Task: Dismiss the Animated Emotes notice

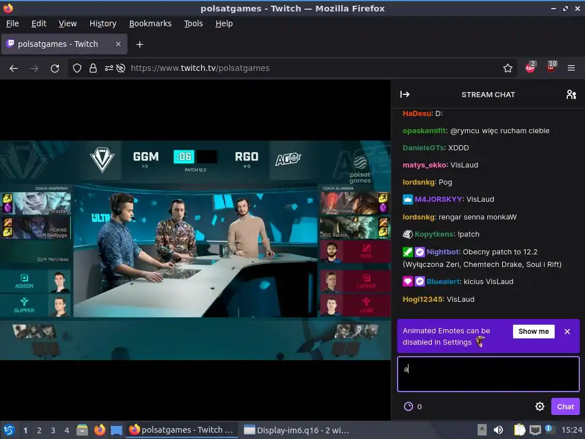Action: (x=567, y=332)
